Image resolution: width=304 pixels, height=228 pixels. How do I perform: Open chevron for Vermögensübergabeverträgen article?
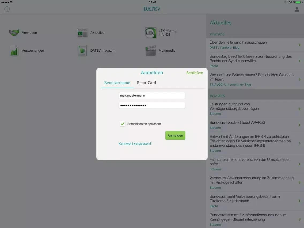pyautogui.click(x=299, y=109)
